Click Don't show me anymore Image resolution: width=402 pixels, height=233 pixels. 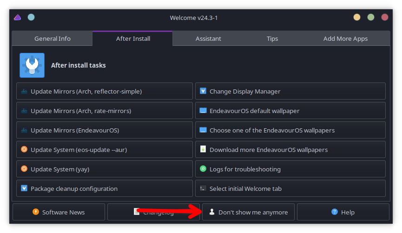click(248, 212)
